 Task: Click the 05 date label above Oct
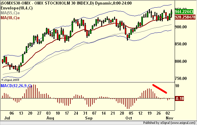coord(131,113)
